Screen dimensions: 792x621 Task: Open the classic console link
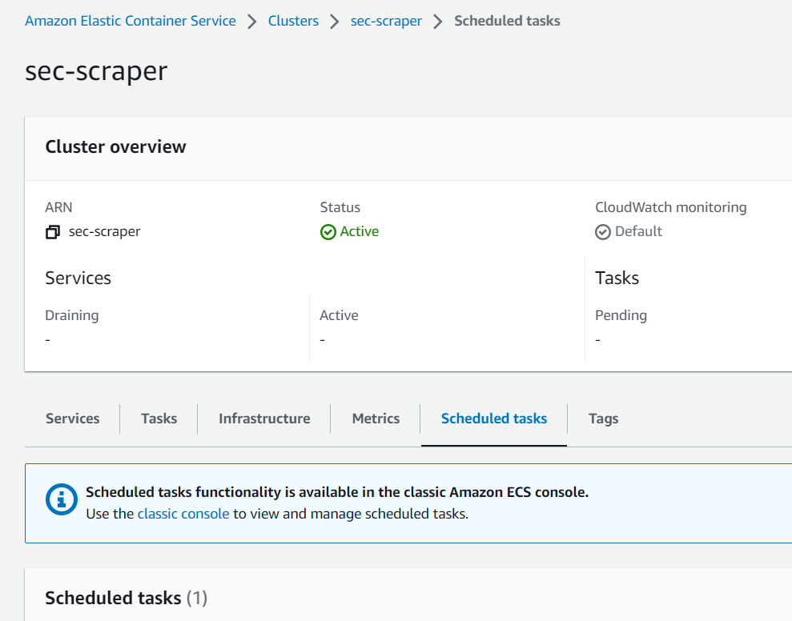coord(183,514)
